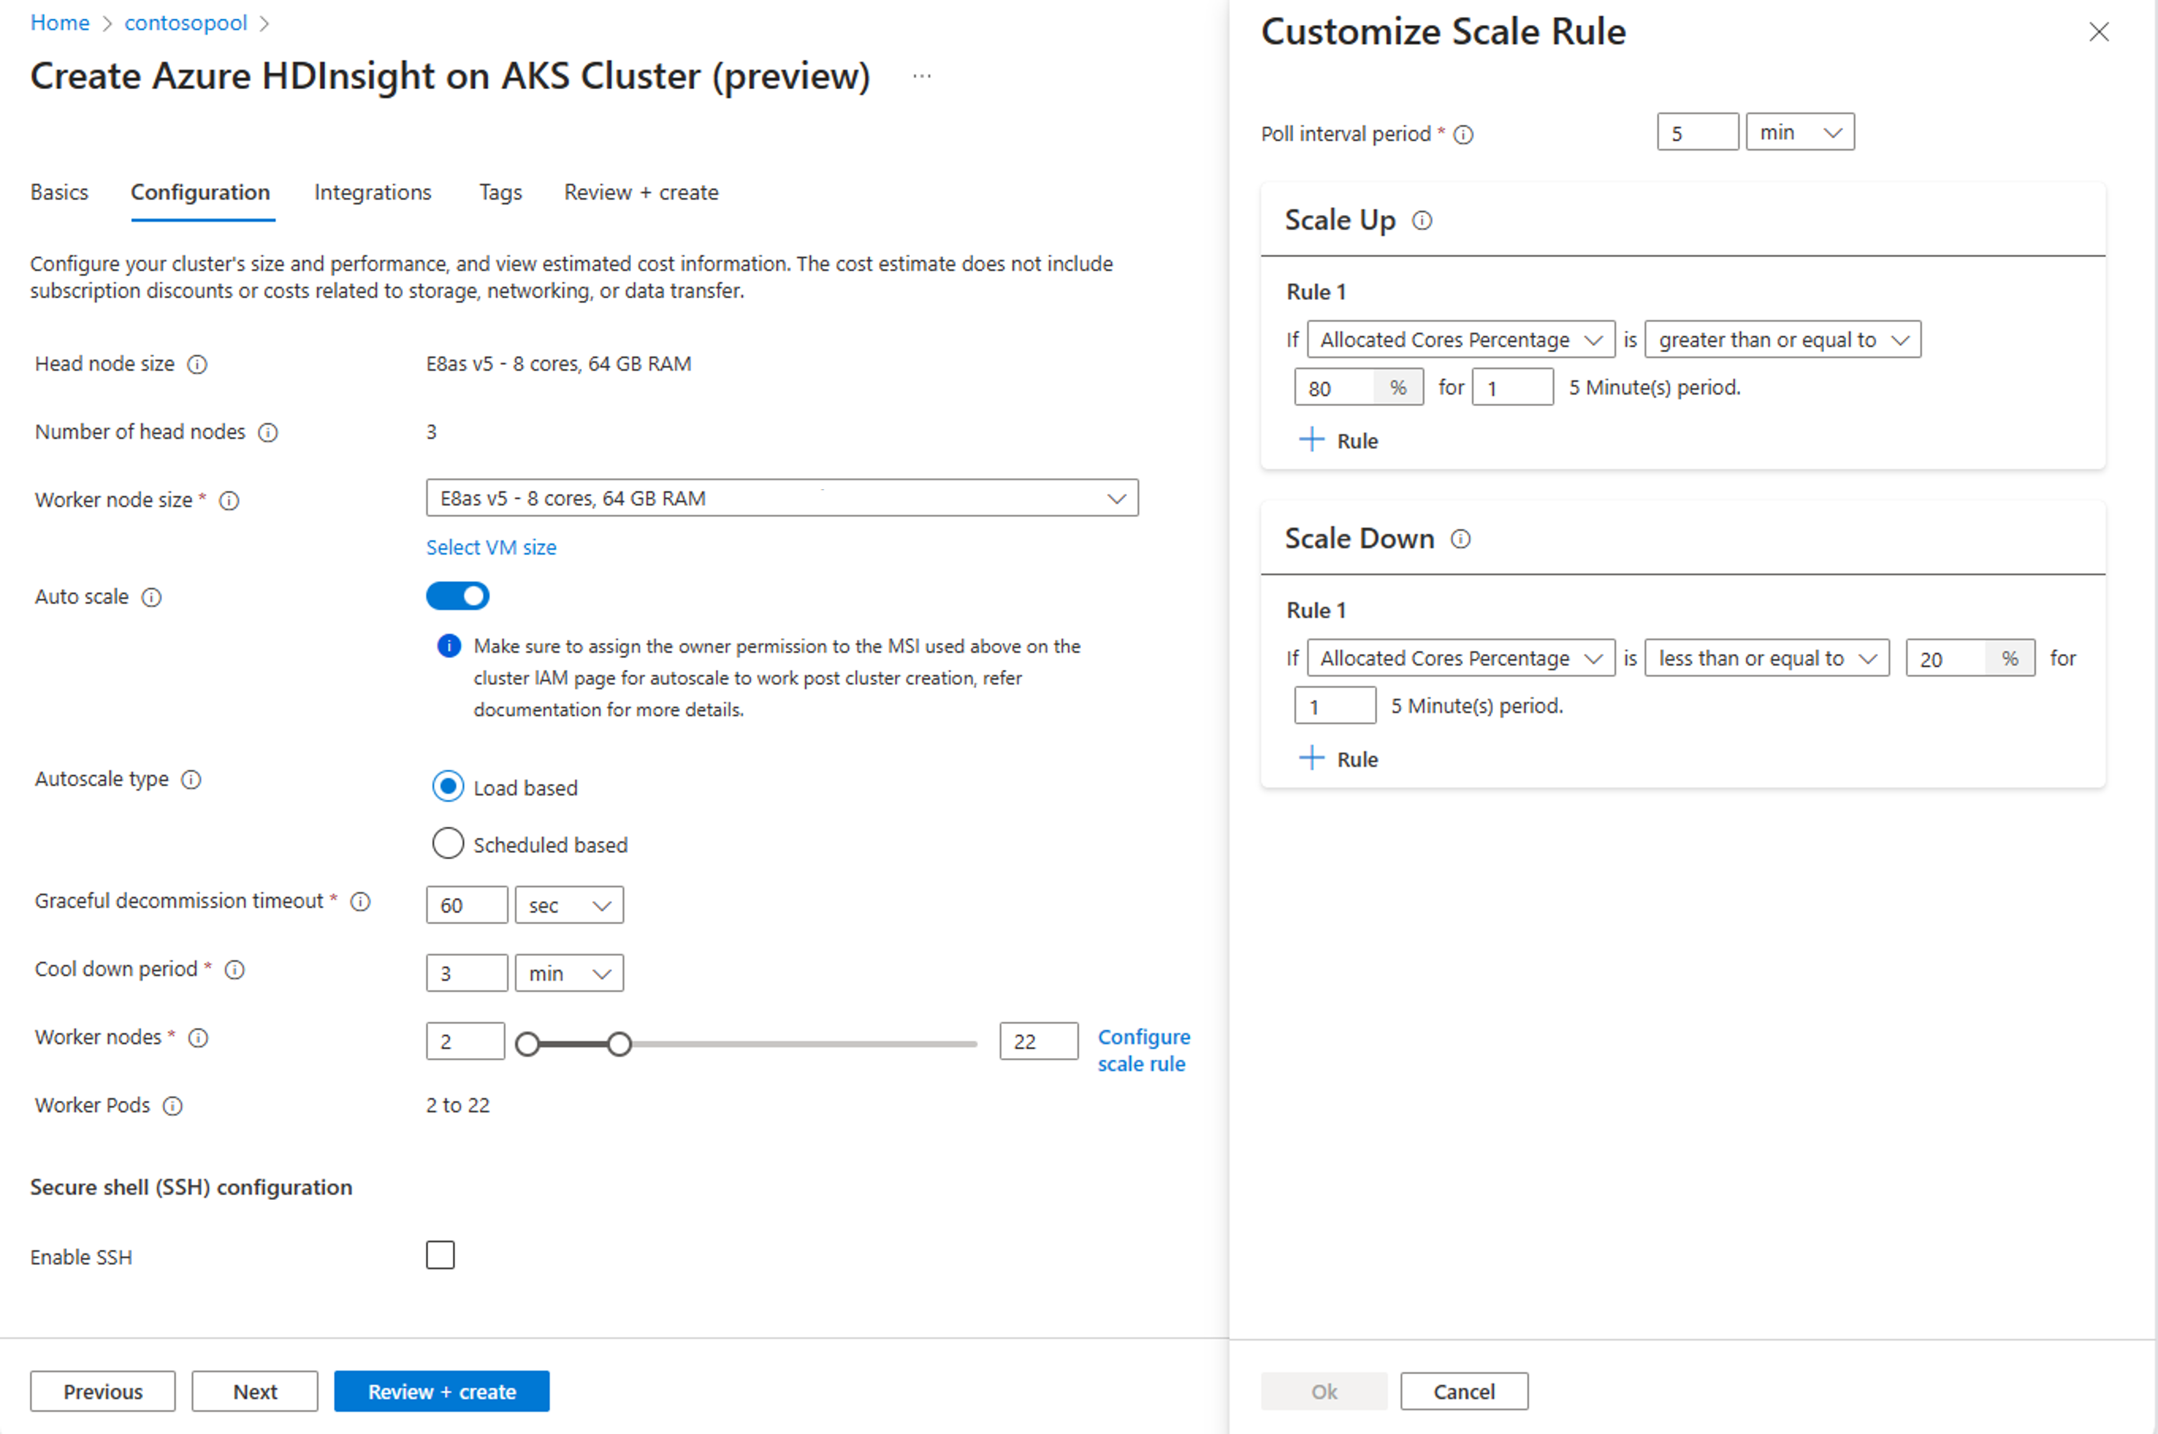
Task: Click info icon next to Worker node size
Action: (229, 500)
